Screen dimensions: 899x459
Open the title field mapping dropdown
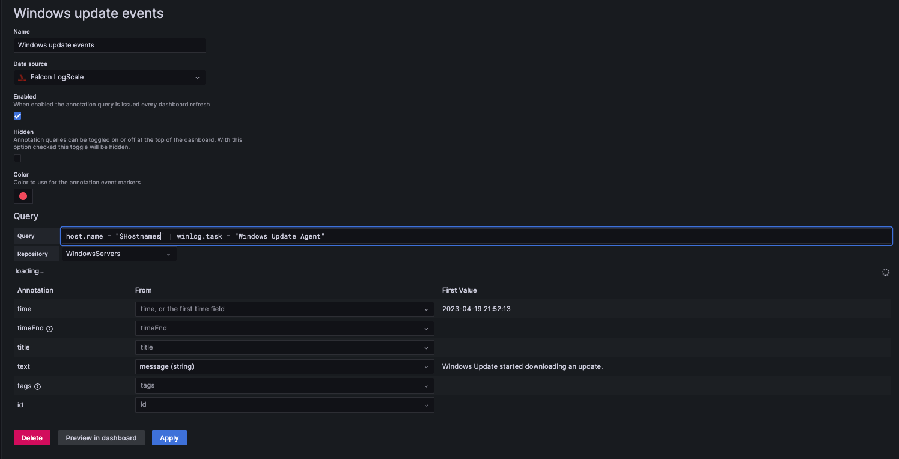284,347
